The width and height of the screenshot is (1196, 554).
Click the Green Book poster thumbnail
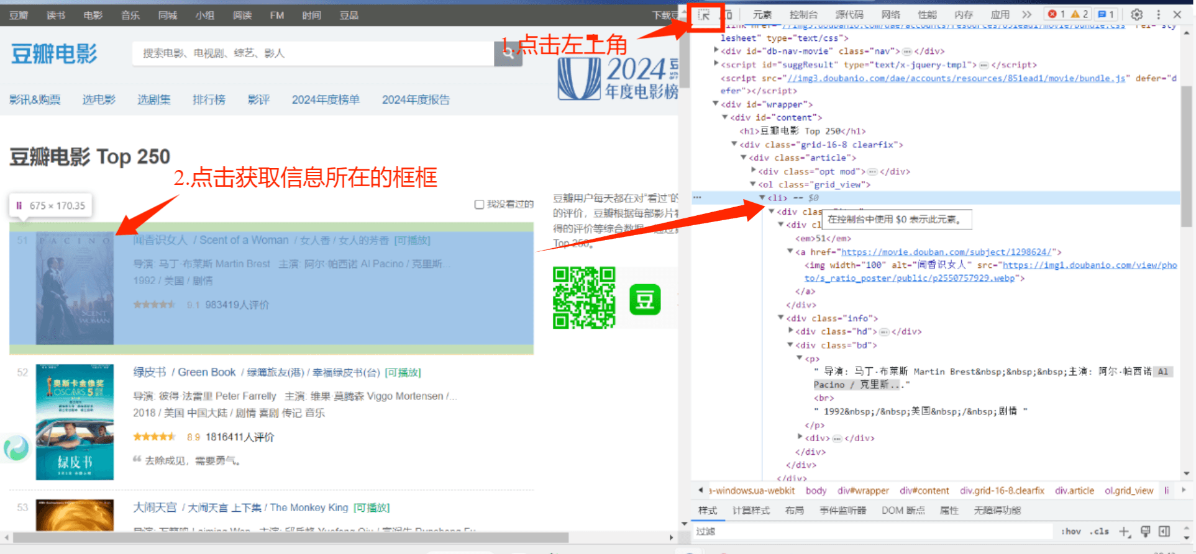pos(75,422)
